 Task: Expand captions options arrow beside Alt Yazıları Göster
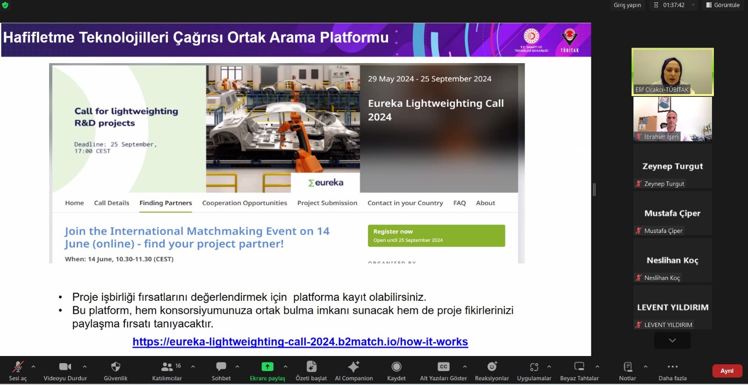464,367
